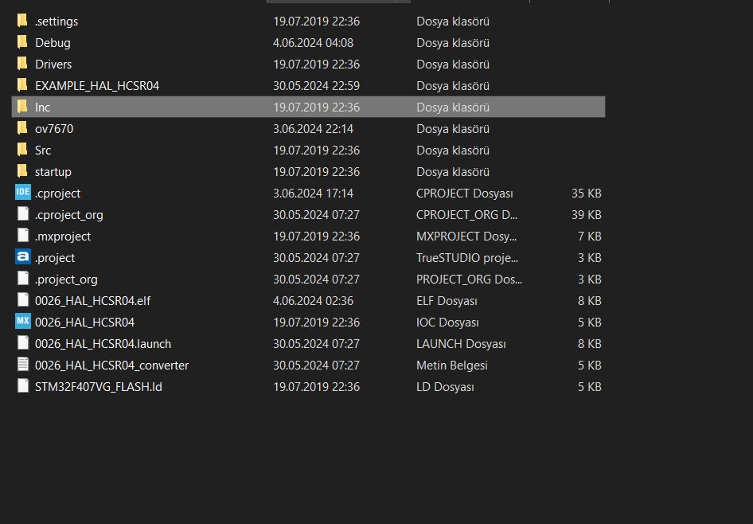Click the 0026_HAL_HCSR04_converter text document icon

[x=22, y=365]
